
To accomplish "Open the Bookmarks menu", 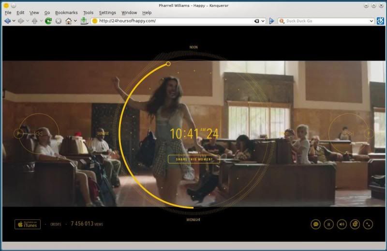I will [66, 13].
